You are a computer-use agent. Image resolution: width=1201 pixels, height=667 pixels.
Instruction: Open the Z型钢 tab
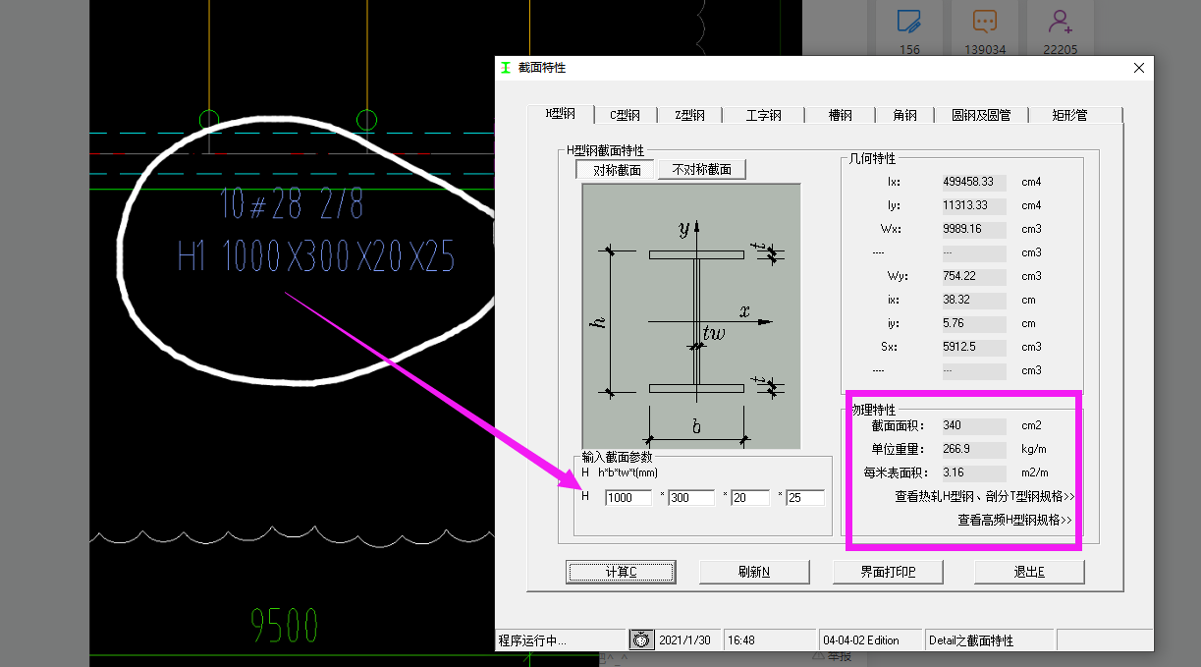click(x=690, y=115)
